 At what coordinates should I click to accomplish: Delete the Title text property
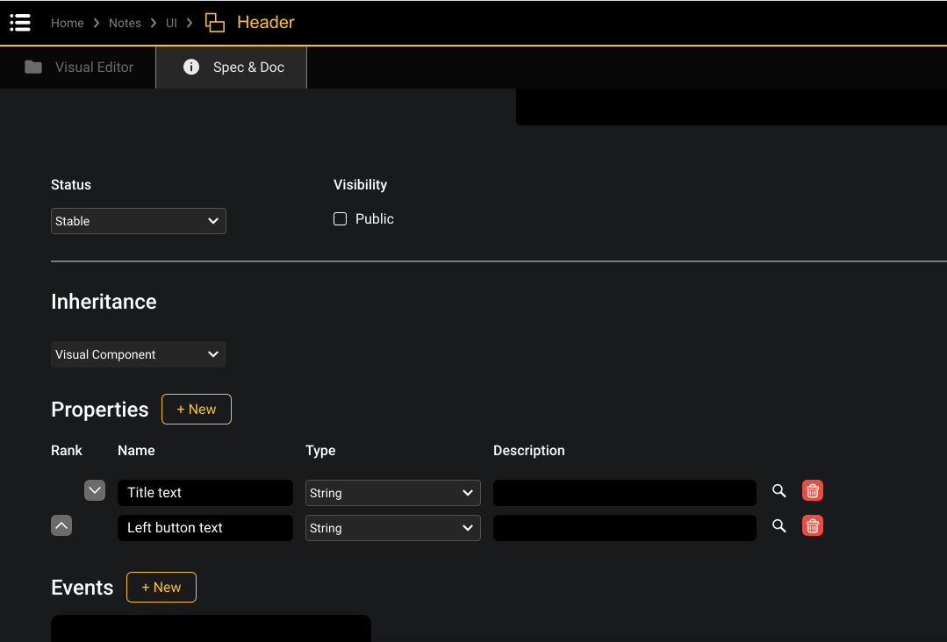point(813,491)
